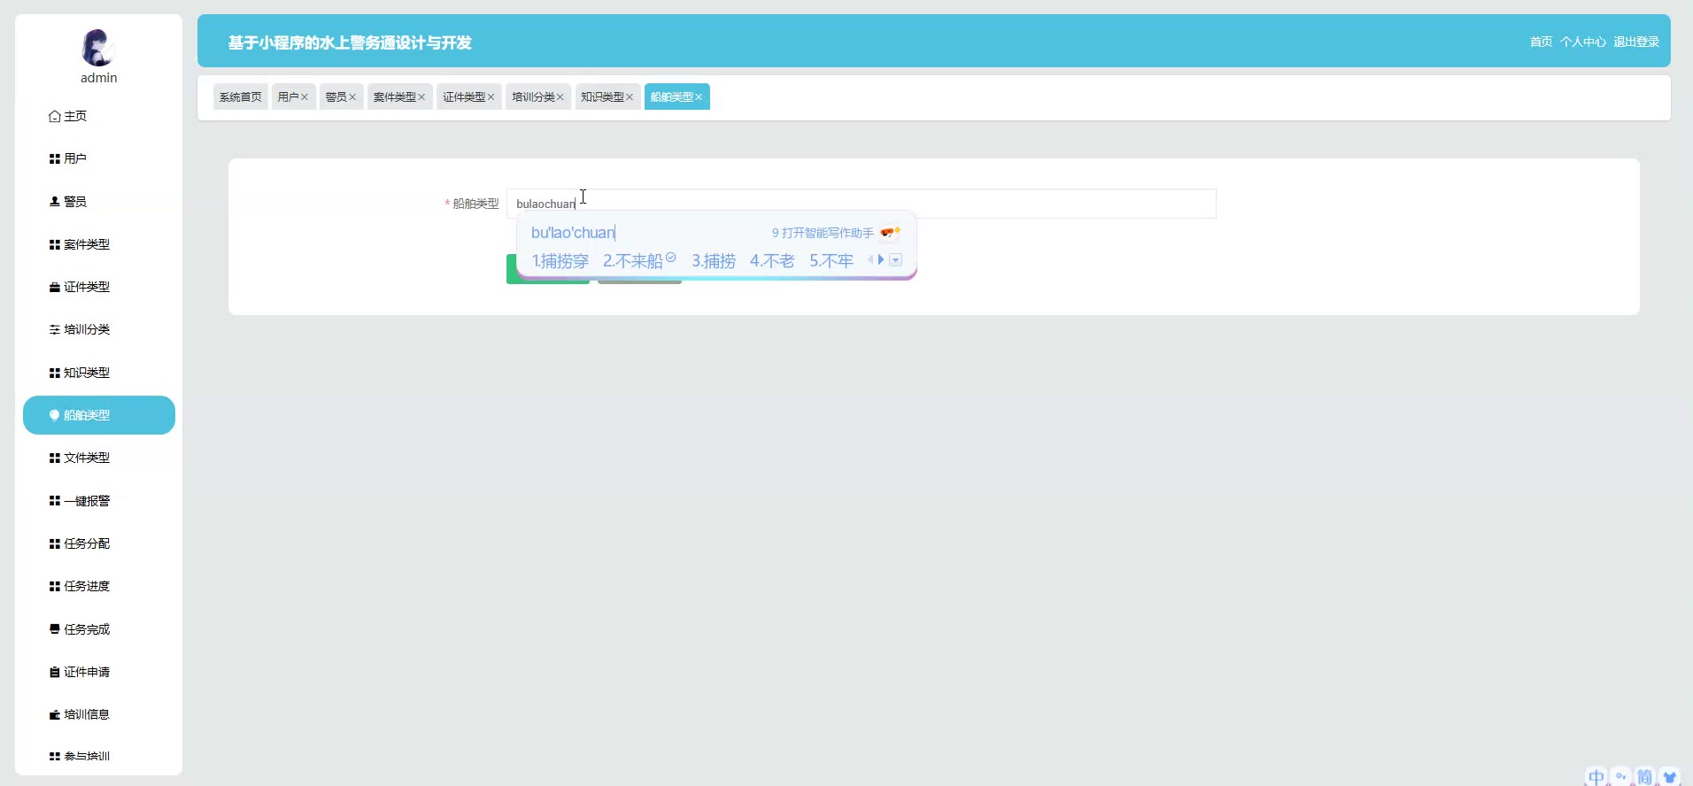Close the 案件类型 tab
This screenshot has height=786, width=1693.
[421, 97]
